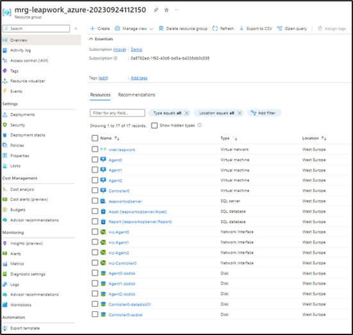Viewport: 353px width, 335px height.
Task: Click the Add filter button
Action: click(x=264, y=113)
